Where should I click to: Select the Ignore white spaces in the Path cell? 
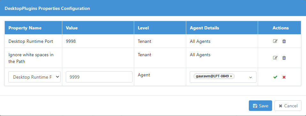click(x=33, y=58)
